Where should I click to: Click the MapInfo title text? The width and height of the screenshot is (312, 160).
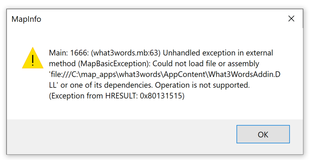(26, 19)
